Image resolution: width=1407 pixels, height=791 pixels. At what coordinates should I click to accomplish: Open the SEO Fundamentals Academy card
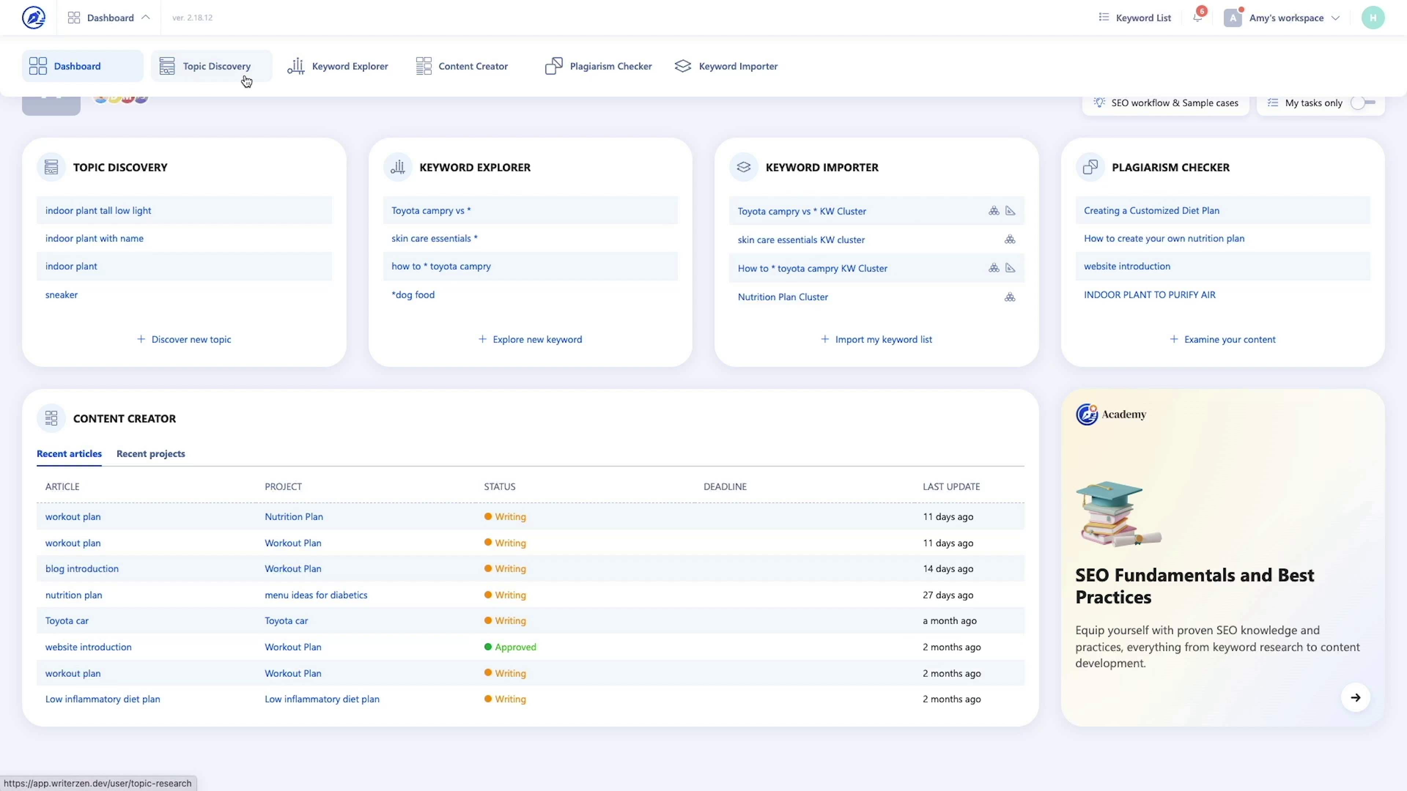click(1194, 586)
